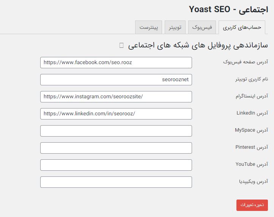The width and height of the screenshot is (274, 217).
Task: Switch to the فیس‌بوک tab
Action: point(202,27)
